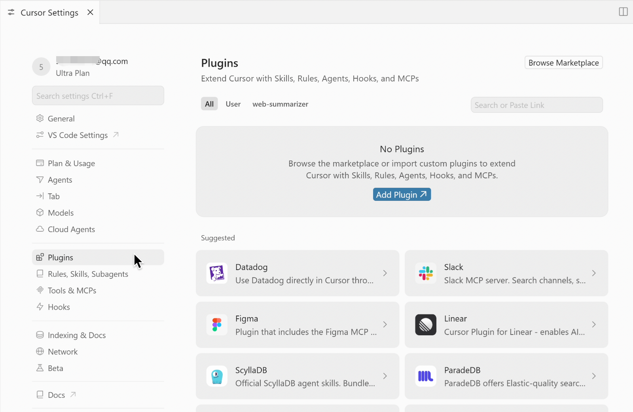Expand the Datadog plugin chevron

pyautogui.click(x=385, y=273)
